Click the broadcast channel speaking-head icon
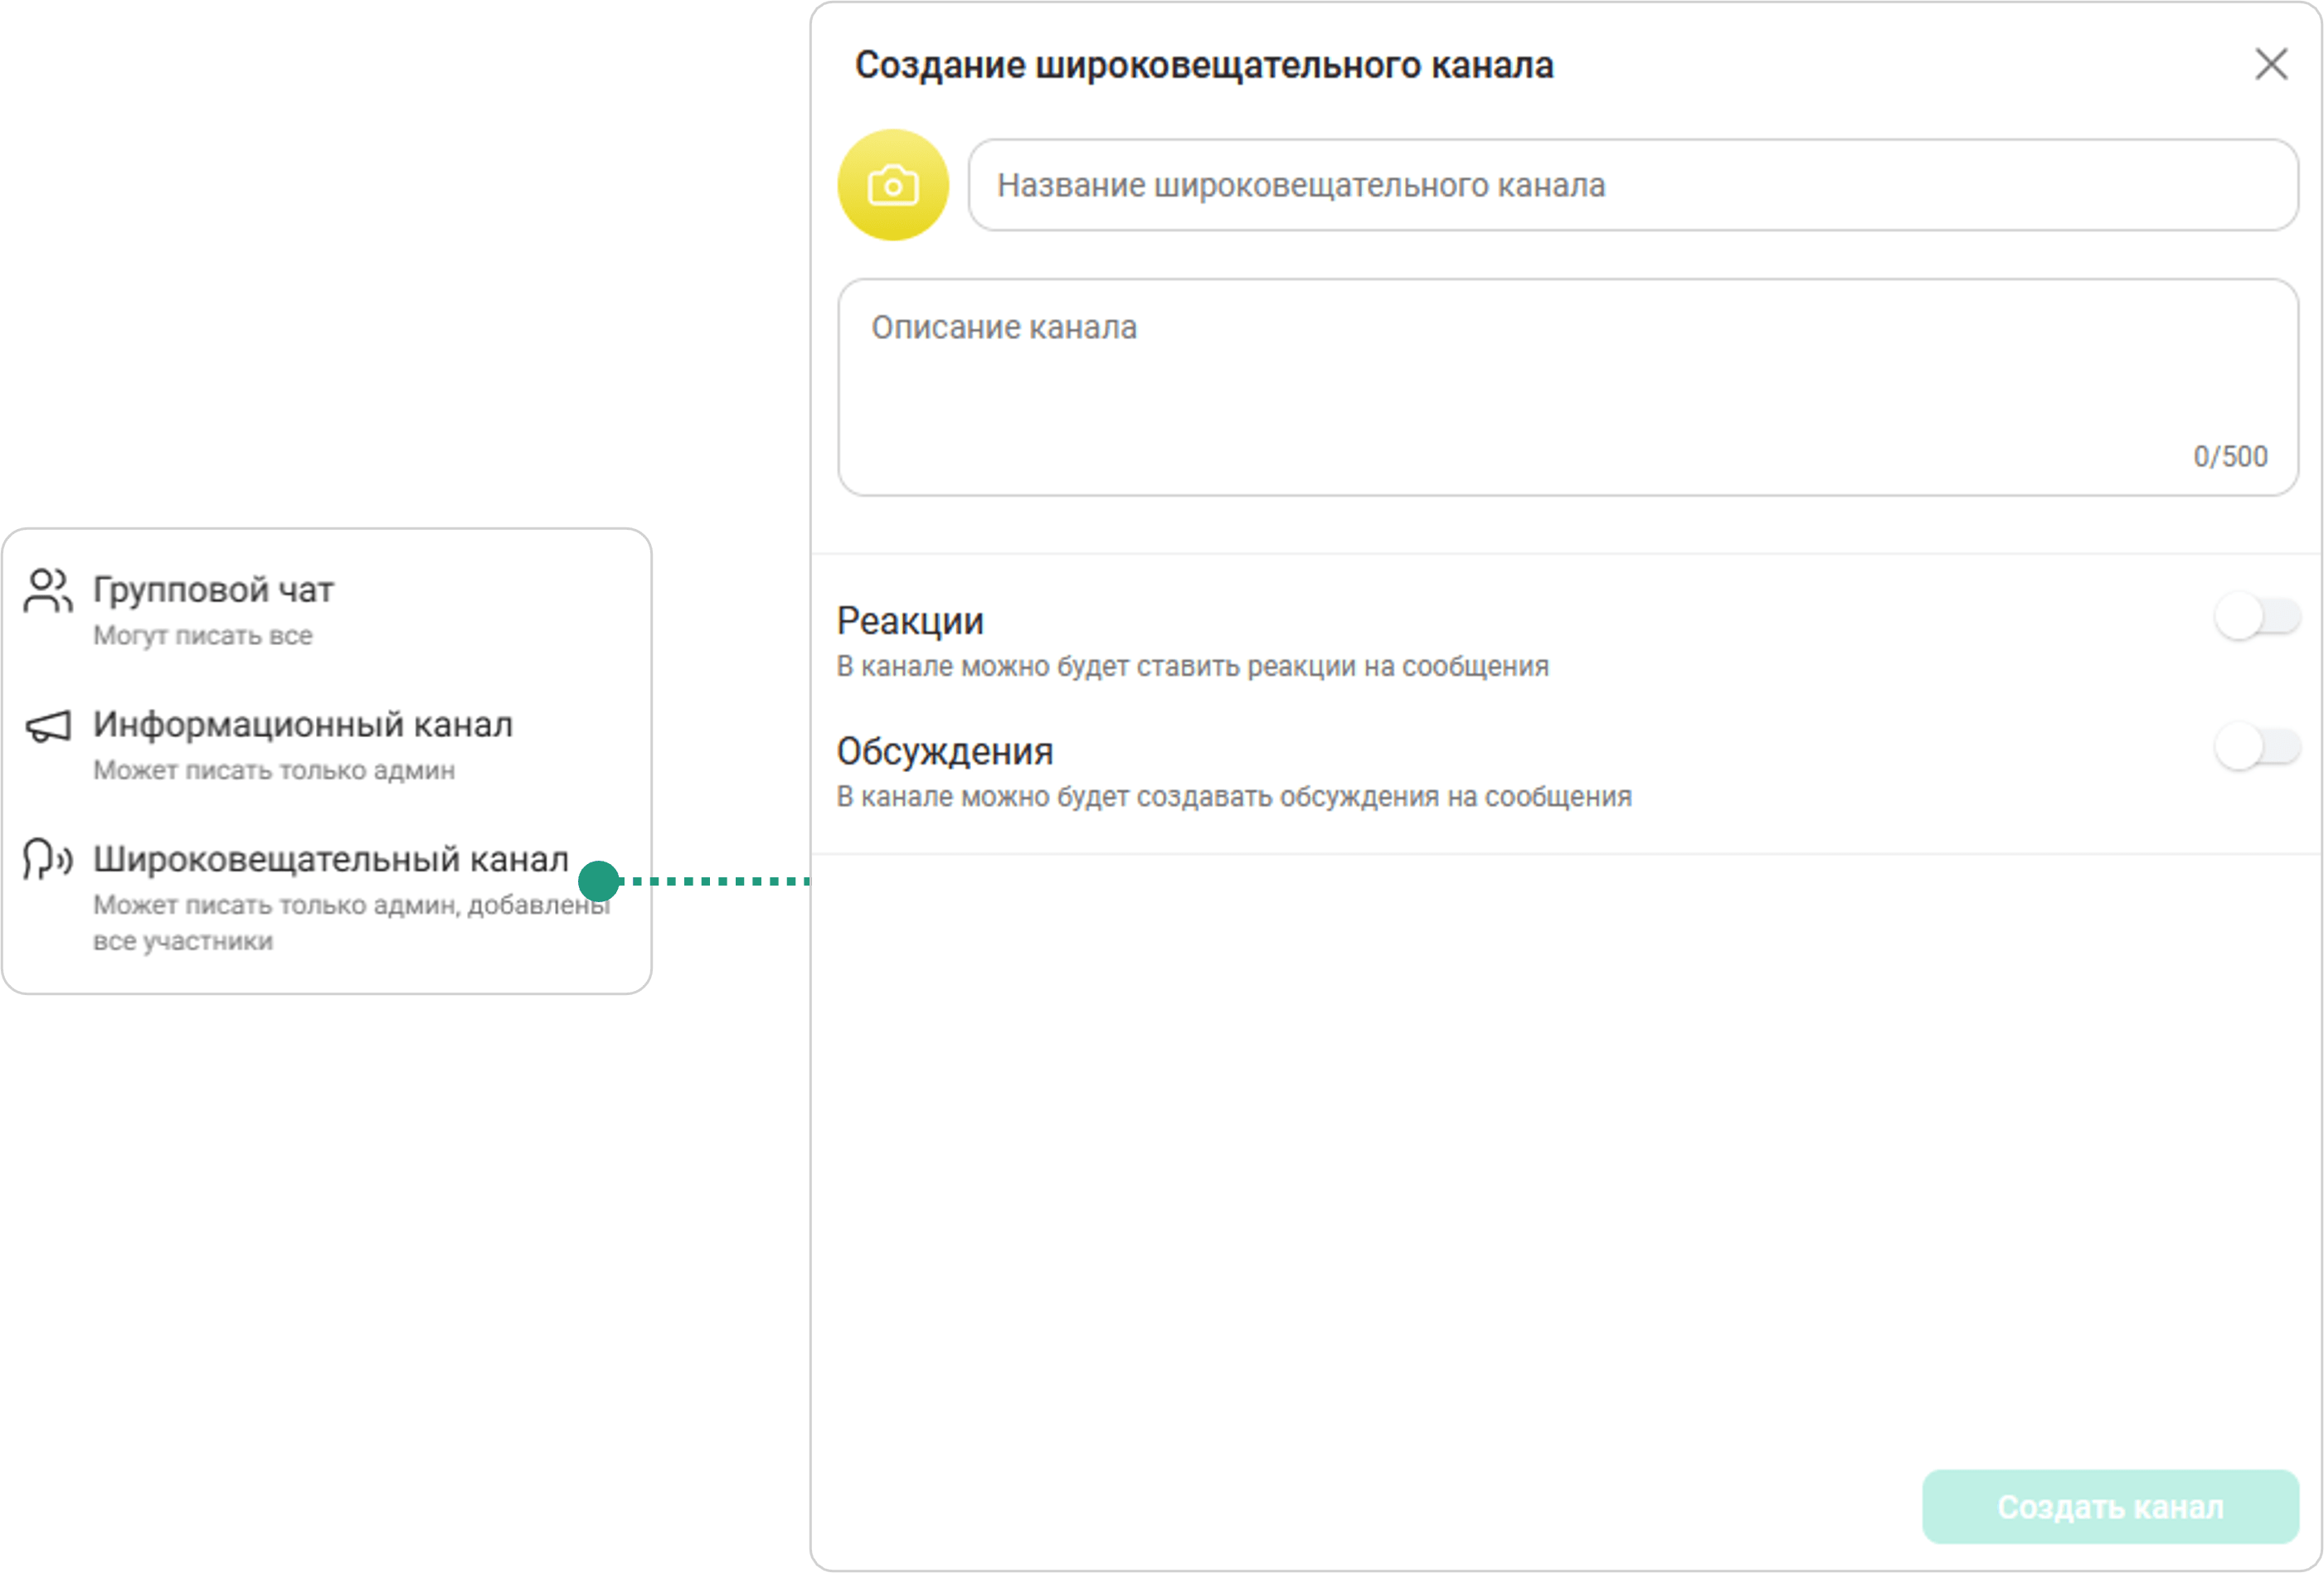This screenshot has height=1573, width=2324. [x=48, y=859]
